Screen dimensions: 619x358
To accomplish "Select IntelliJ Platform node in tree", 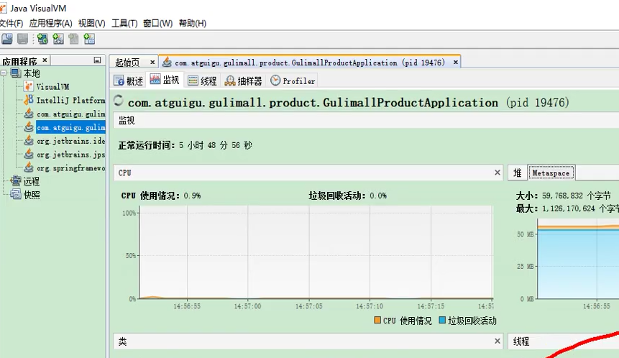I will (x=70, y=100).
